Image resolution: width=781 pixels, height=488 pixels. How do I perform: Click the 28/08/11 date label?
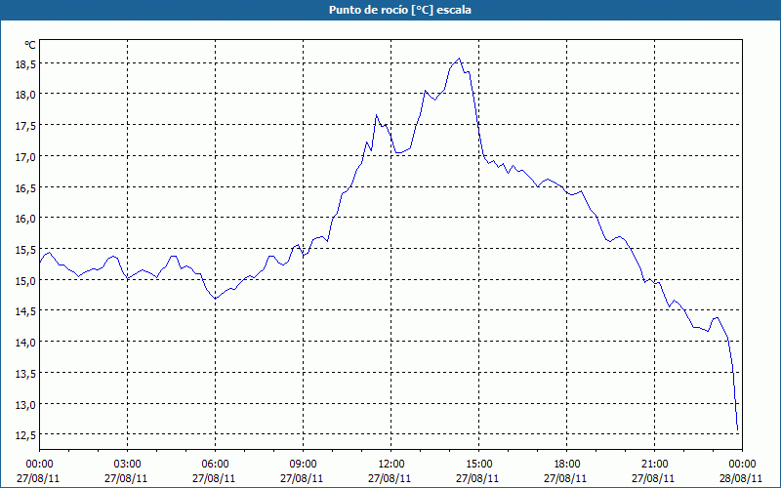coord(741,478)
